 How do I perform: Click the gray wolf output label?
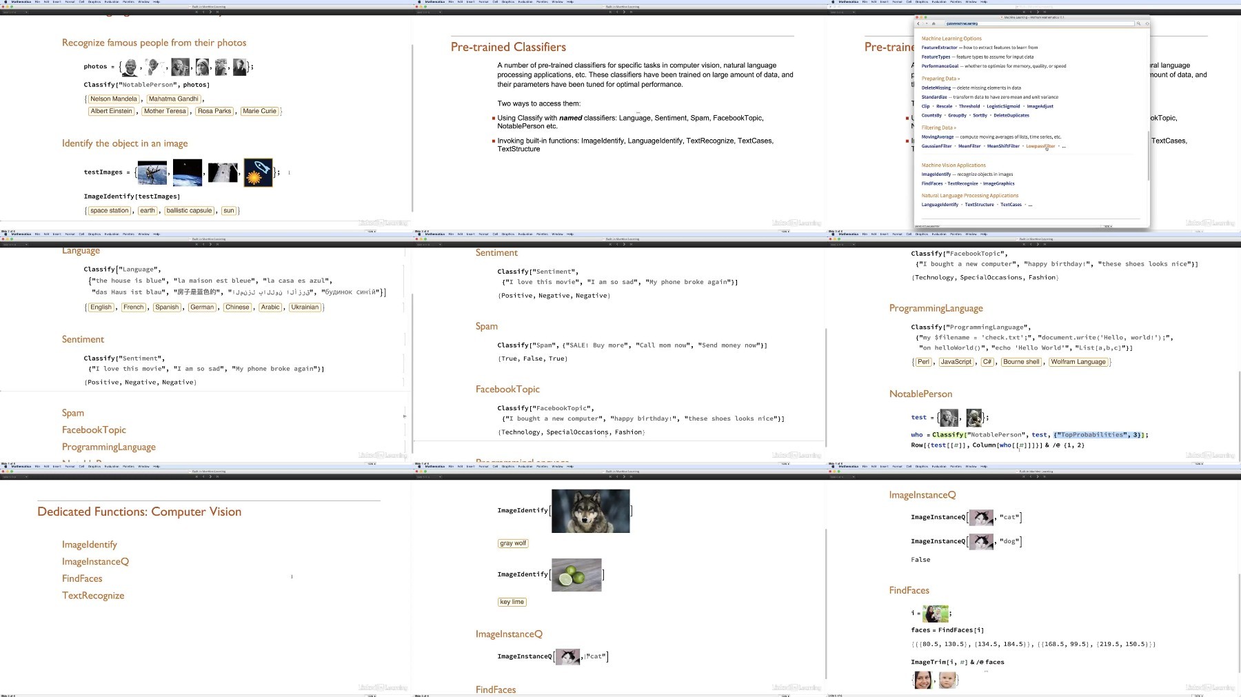(x=513, y=543)
